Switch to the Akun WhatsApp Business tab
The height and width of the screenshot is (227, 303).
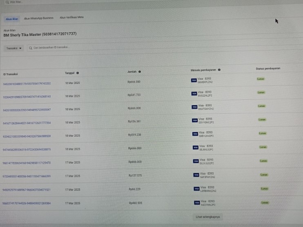pyautogui.click(x=38, y=18)
